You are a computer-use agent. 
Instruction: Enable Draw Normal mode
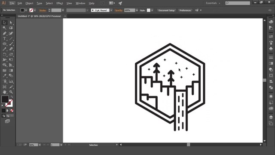tap(4, 116)
